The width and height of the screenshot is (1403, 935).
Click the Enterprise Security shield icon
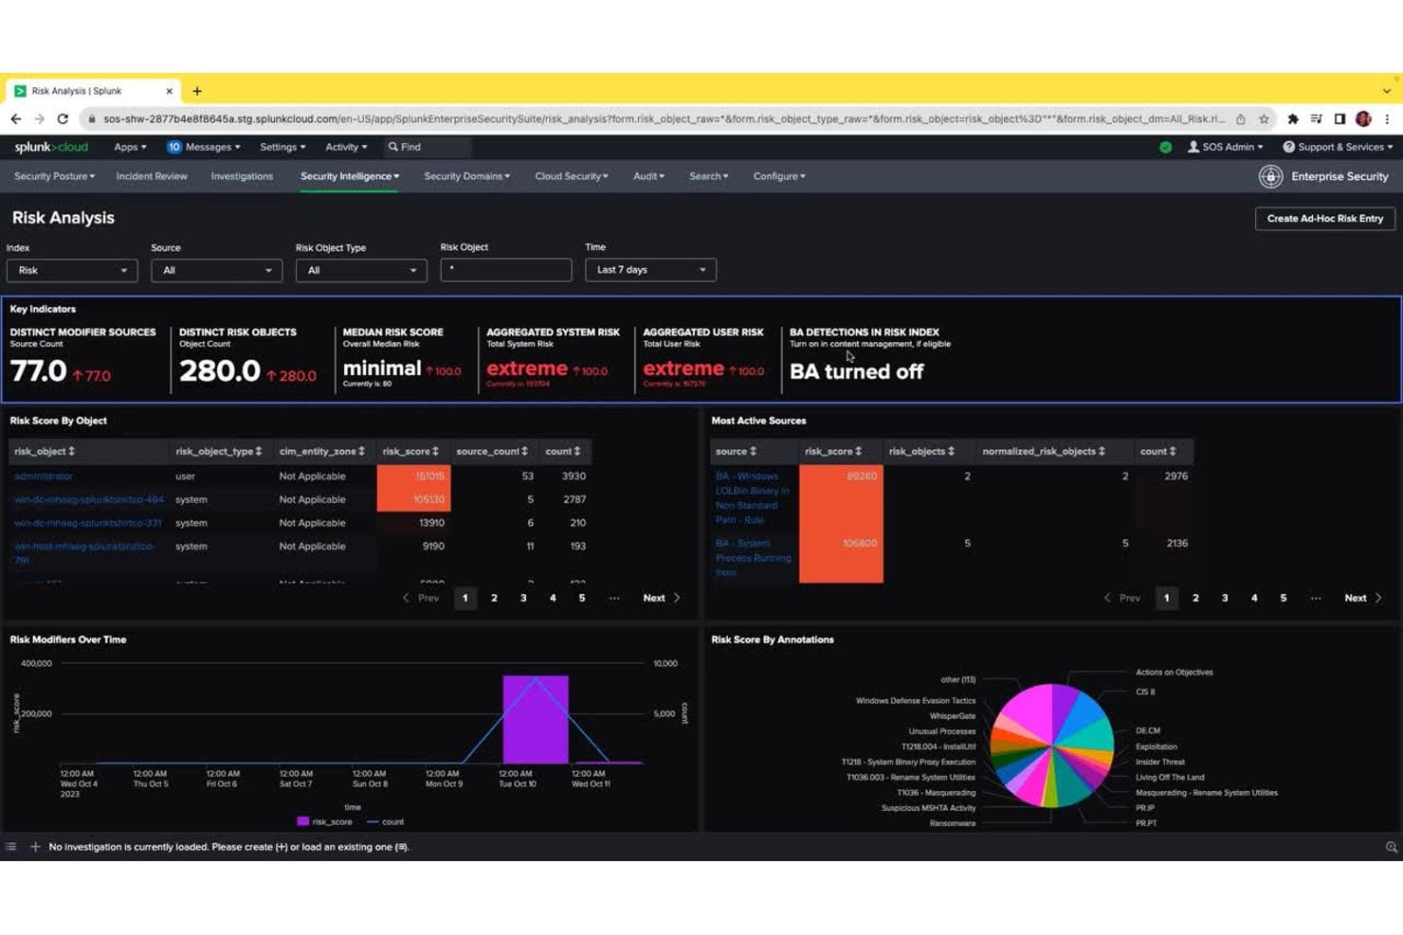click(1270, 176)
